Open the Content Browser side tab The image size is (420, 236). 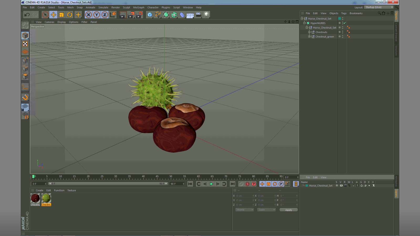[x=396, y=32]
